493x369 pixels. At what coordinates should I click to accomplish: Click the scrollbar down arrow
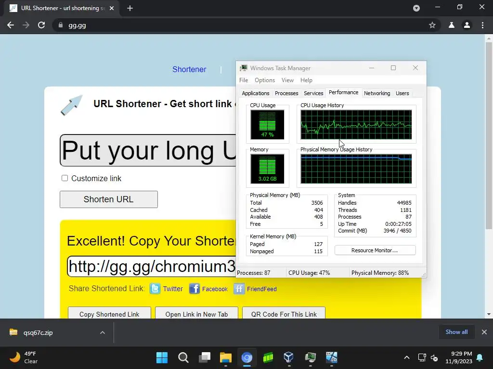tap(489, 314)
